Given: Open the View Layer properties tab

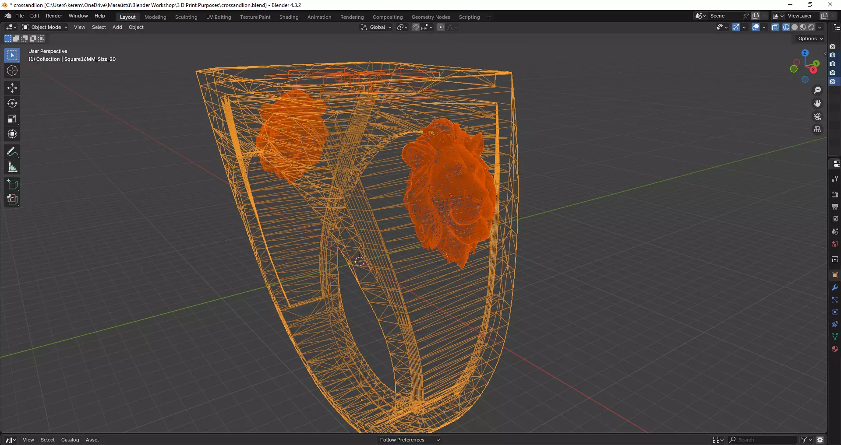Looking at the screenshot, I should (835, 219).
